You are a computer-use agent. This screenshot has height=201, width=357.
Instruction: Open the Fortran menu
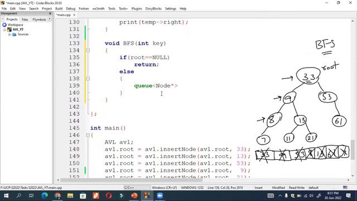[84, 8]
